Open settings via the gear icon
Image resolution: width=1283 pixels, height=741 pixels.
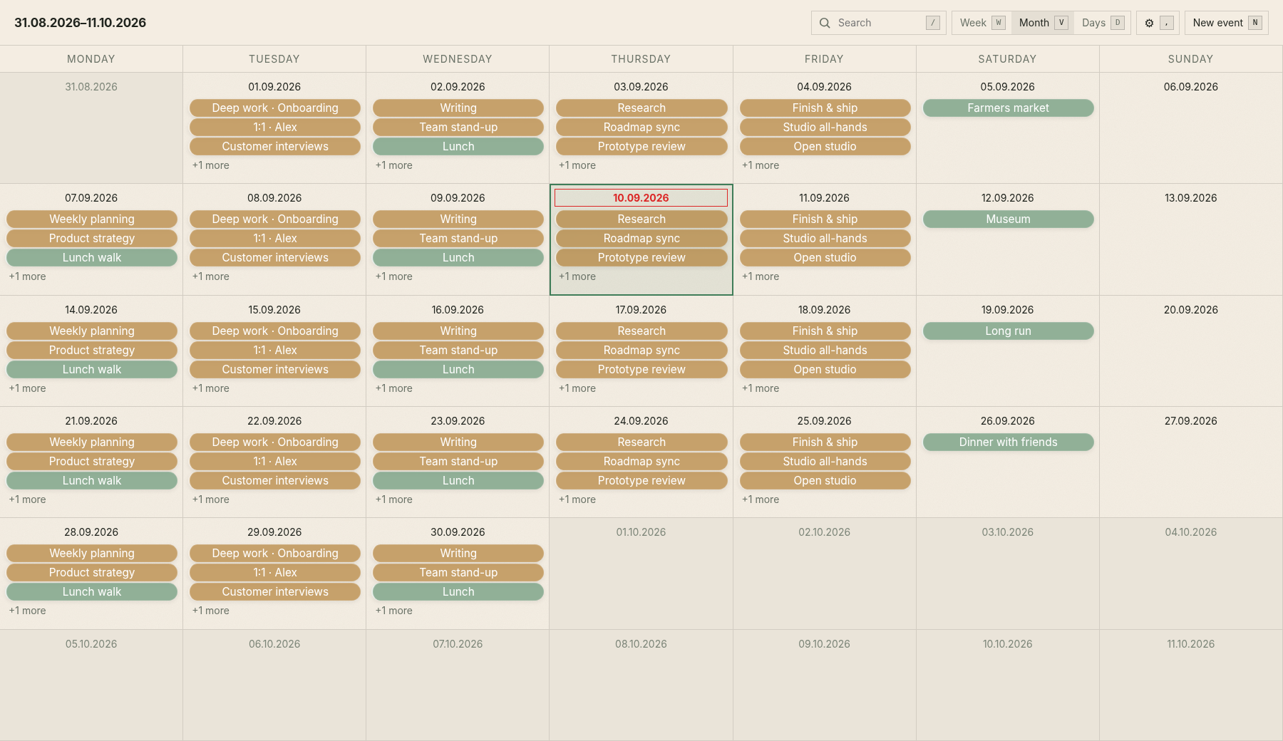pyautogui.click(x=1158, y=23)
